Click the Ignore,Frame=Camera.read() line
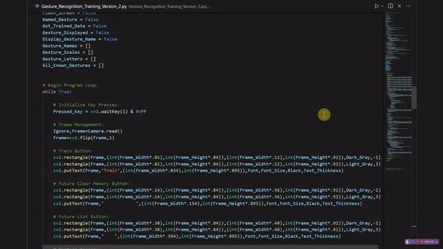The image size is (443, 249). point(88,131)
